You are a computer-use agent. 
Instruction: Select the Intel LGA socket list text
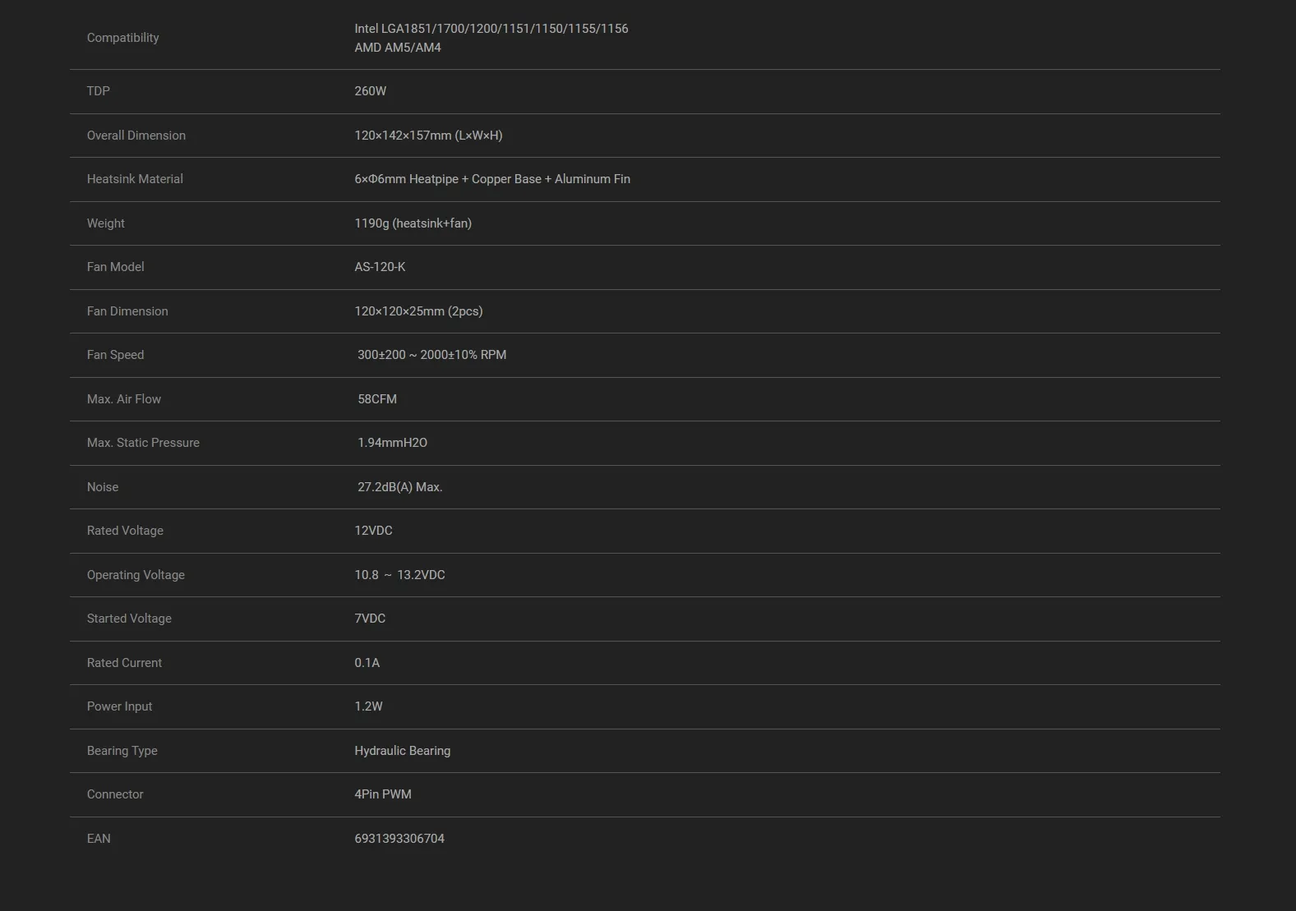[491, 29]
